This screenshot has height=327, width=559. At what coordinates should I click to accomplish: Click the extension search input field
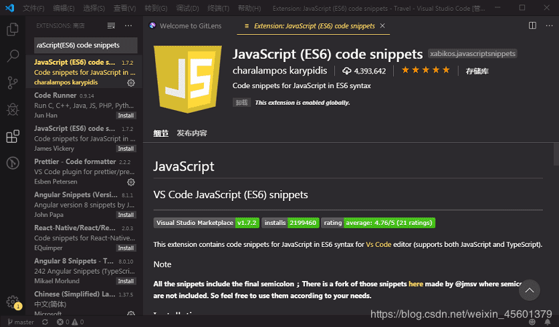click(85, 45)
